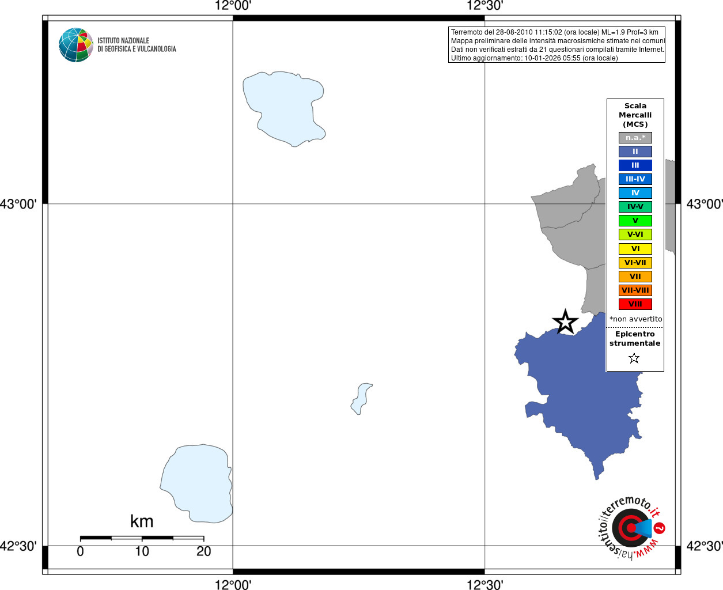Viewport: 723px width, 590px height.
Task: Click the epicenter star on the map
Action: pyautogui.click(x=565, y=322)
